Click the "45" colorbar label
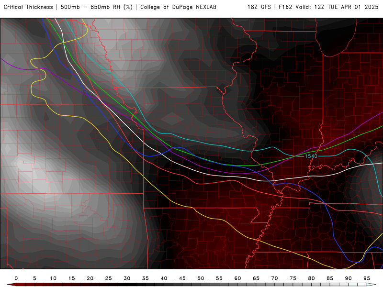This screenshot has width=383, height=287. [182, 278]
